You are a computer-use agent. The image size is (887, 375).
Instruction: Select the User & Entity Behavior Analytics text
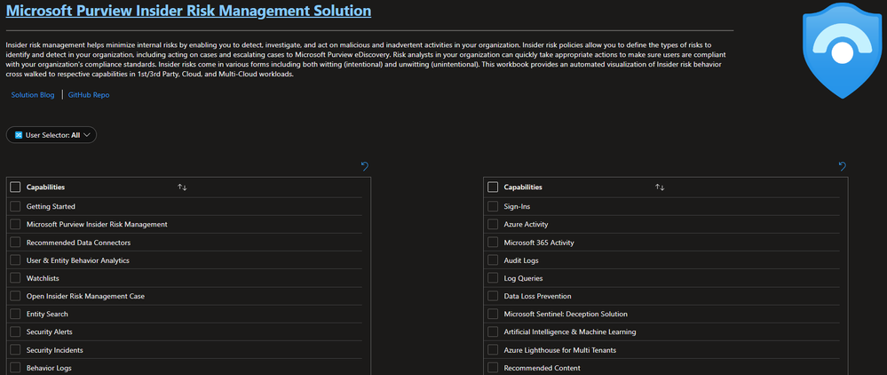coord(78,260)
